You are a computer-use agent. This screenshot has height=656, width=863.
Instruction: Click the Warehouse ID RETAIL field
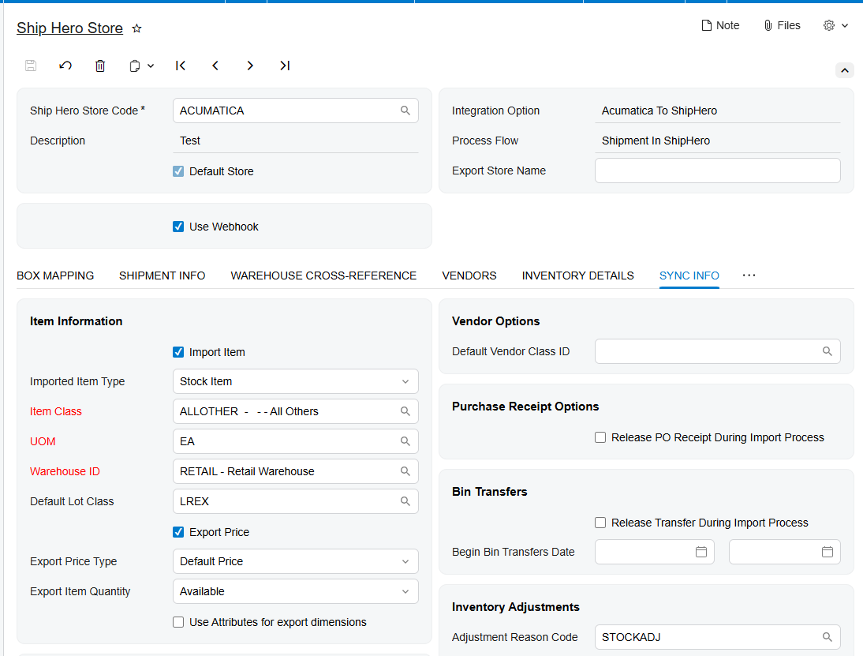pyautogui.click(x=296, y=471)
